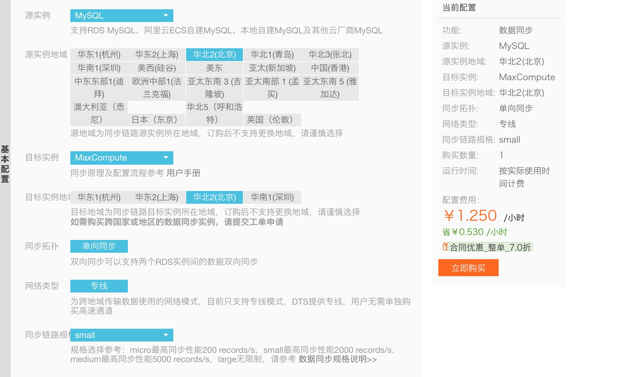Select source region 华北5（呼和浩特）
Screen dimensions: 623x377
pyautogui.click(x=215, y=113)
